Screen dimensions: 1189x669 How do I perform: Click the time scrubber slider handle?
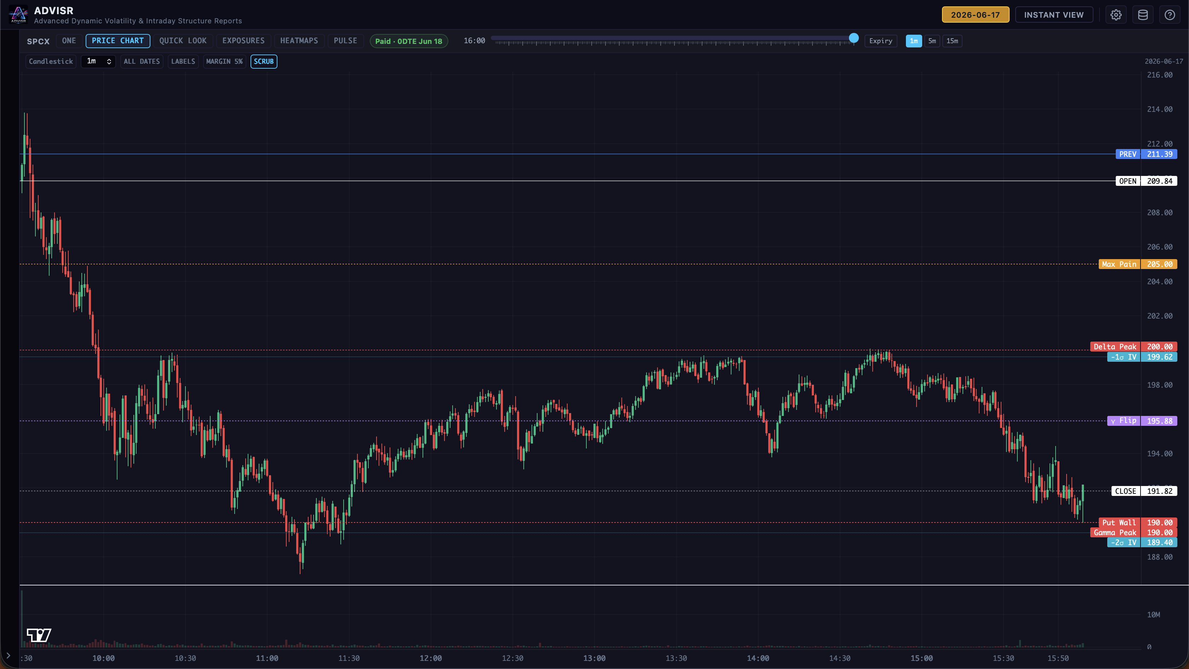854,38
